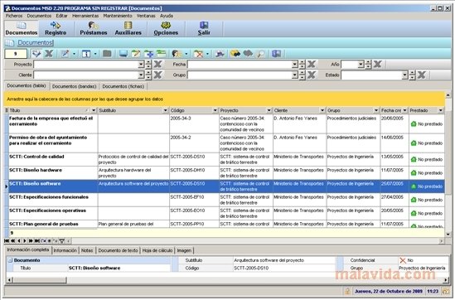Clear the Año filter with its X
455x300 pixels.
[377, 64]
